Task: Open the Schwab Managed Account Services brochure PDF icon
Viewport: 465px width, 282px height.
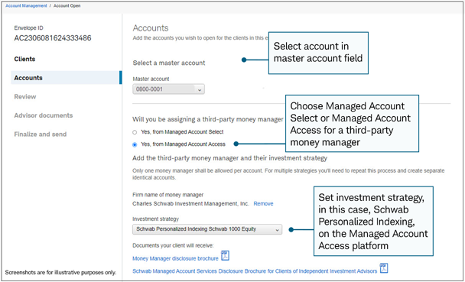Action: click(384, 268)
